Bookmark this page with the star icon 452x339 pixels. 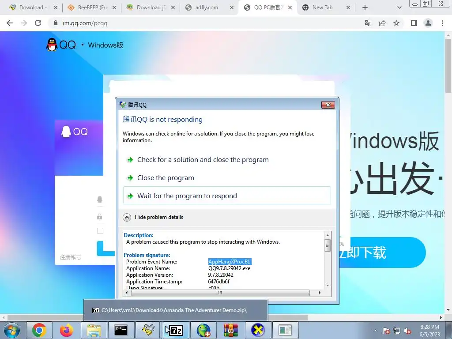(x=396, y=23)
